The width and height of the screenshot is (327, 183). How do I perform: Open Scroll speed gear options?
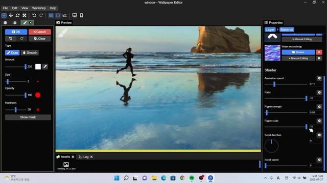click(x=319, y=160)
